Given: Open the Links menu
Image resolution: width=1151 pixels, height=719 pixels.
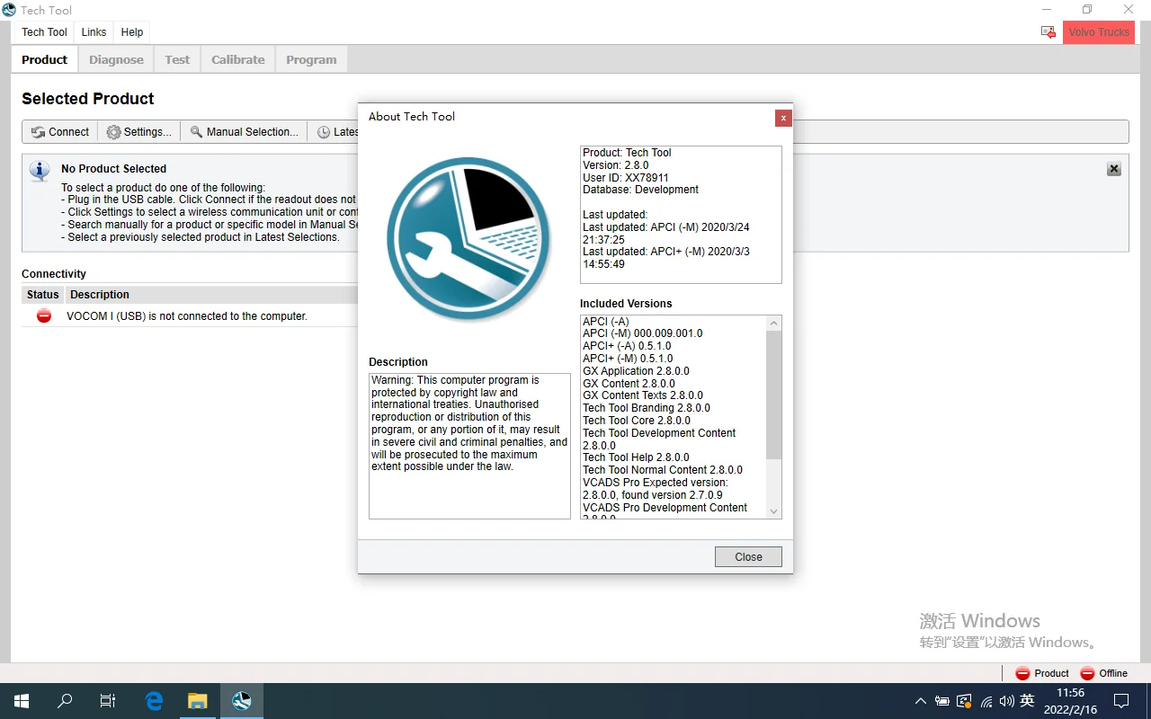Looking at the screenshot, I should 94,32.
